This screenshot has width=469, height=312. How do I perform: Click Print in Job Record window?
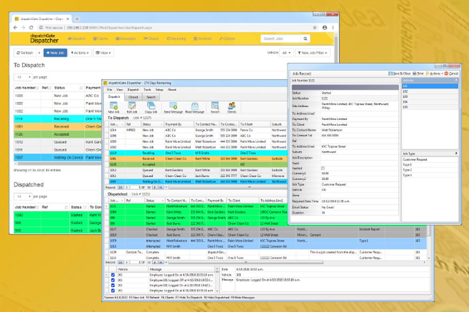tap(418, 73)
